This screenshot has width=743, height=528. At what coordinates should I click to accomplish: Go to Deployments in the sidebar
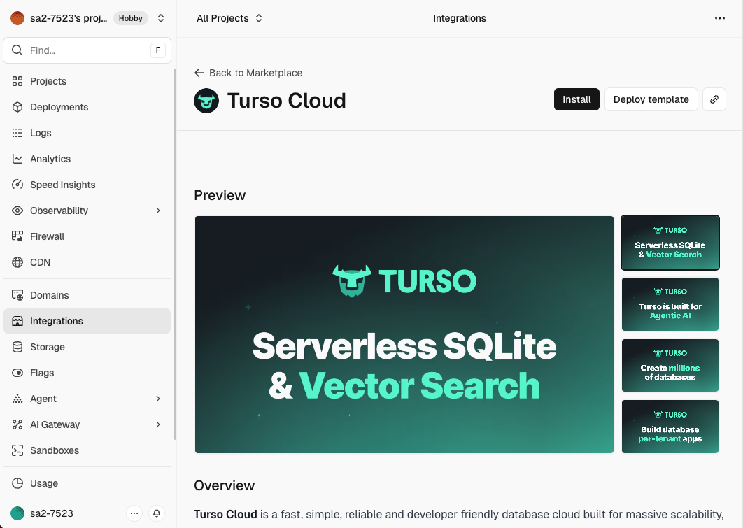click(59, 107)
